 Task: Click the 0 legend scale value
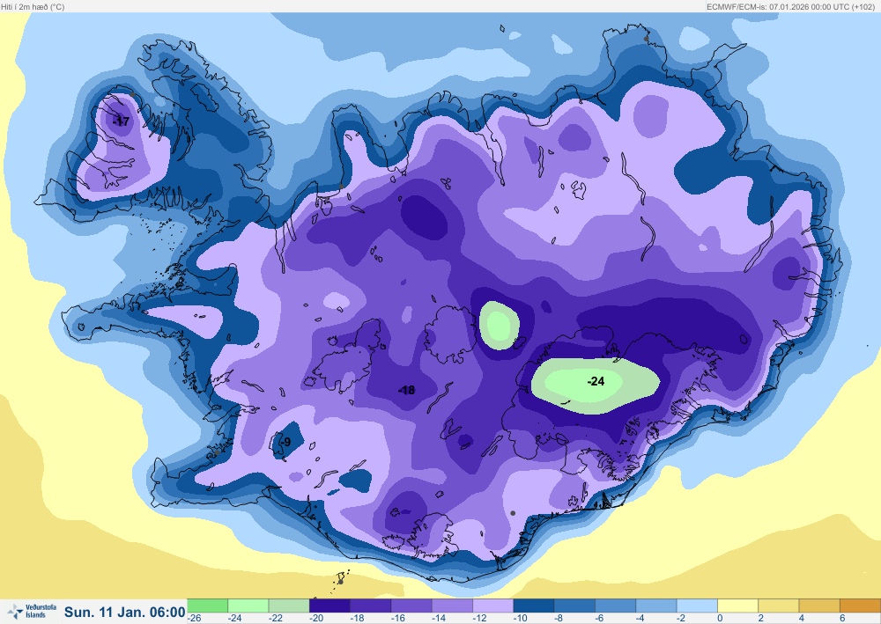click(720, 618)
